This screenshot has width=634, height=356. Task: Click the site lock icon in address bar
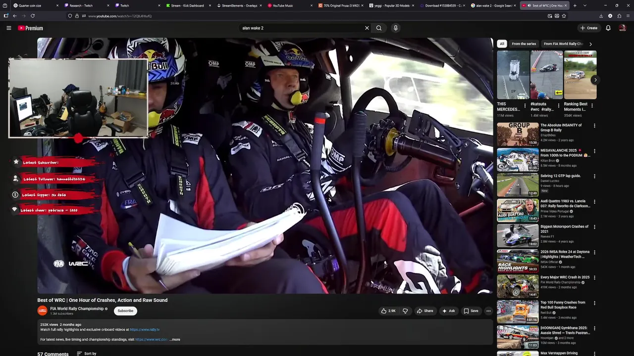[76, 16]
